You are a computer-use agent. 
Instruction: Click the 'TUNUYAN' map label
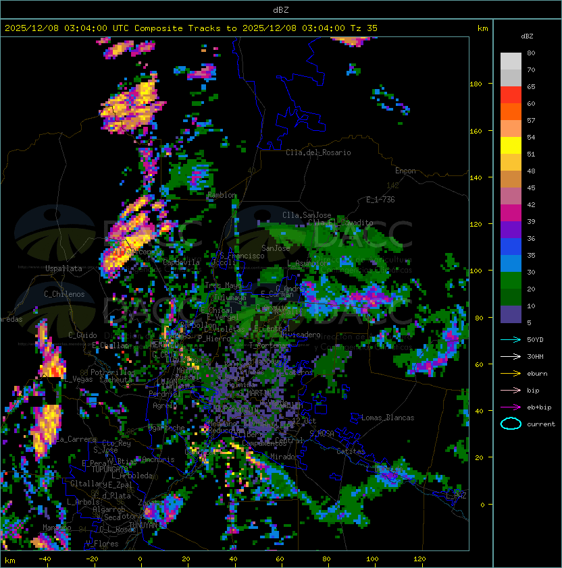point(143,526)
